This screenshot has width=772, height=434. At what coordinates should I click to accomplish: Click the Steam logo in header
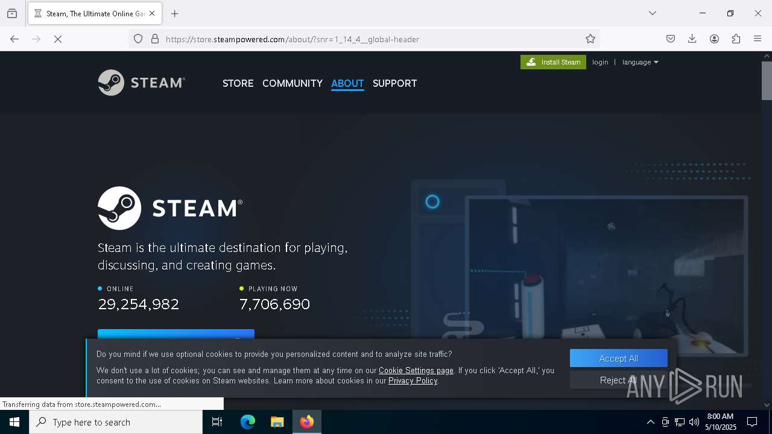141,83
